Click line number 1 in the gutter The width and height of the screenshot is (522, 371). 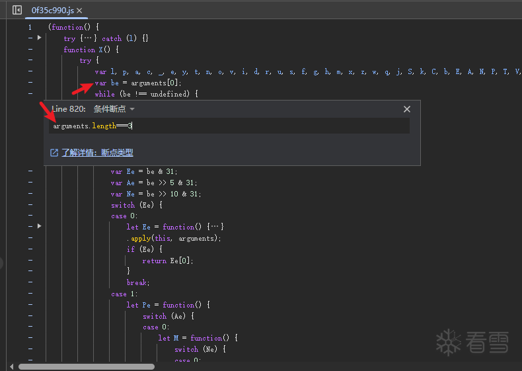[30, 27]
